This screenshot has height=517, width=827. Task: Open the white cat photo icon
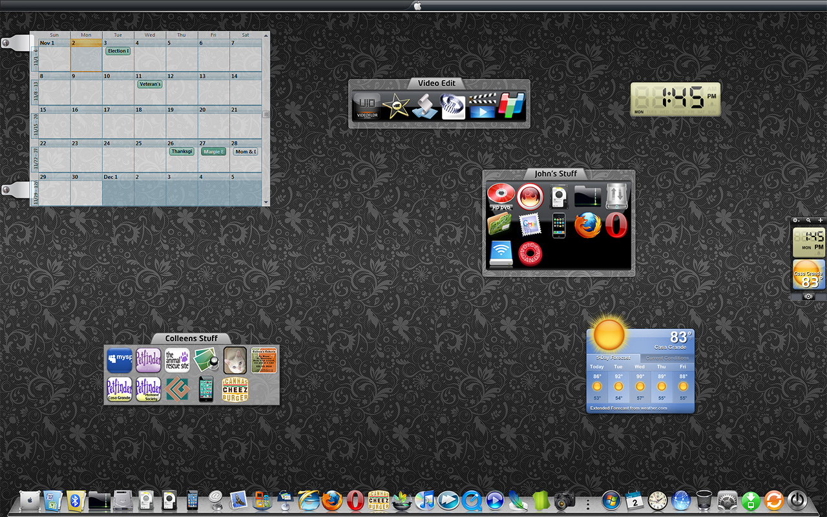coord(235,360)
